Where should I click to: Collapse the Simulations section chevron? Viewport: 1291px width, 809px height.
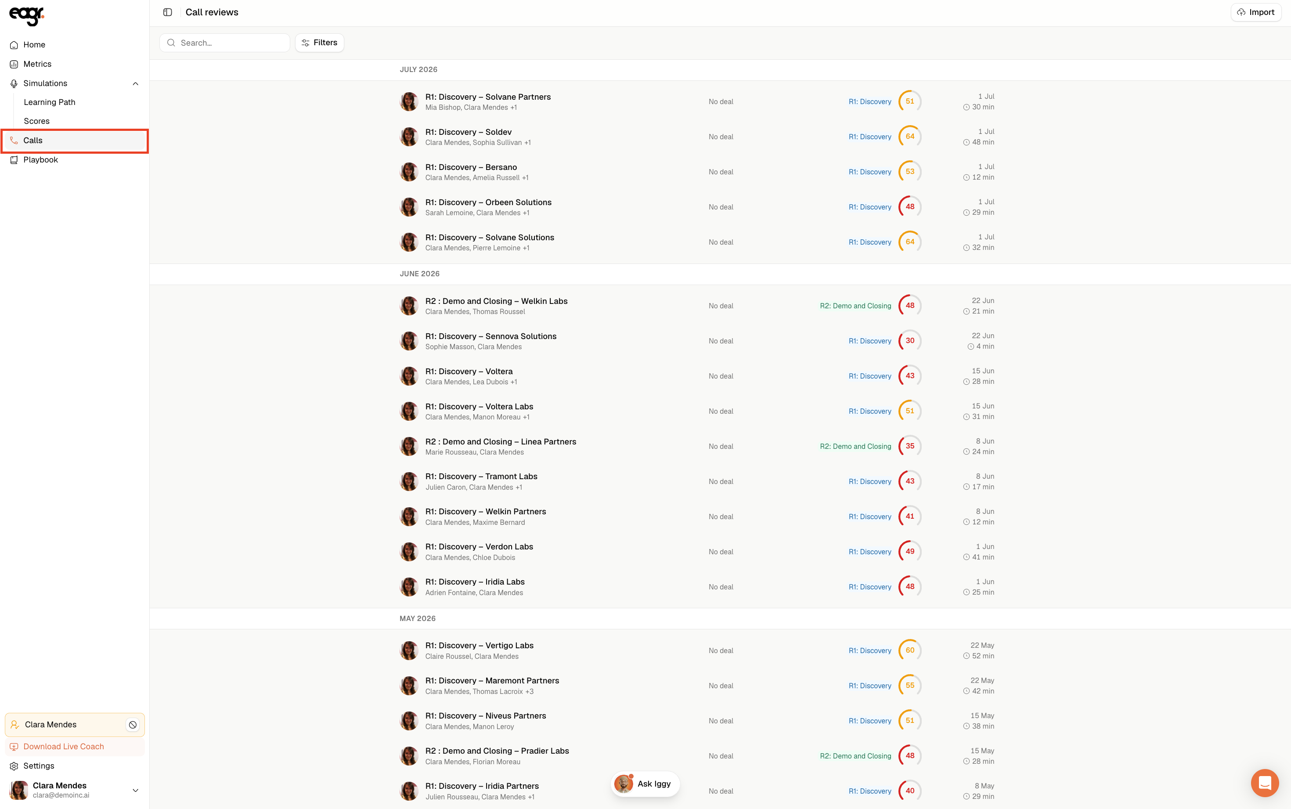[x=135, y=83]
